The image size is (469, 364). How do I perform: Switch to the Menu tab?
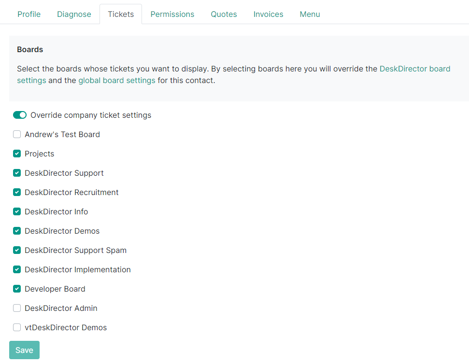pos(310,14)
